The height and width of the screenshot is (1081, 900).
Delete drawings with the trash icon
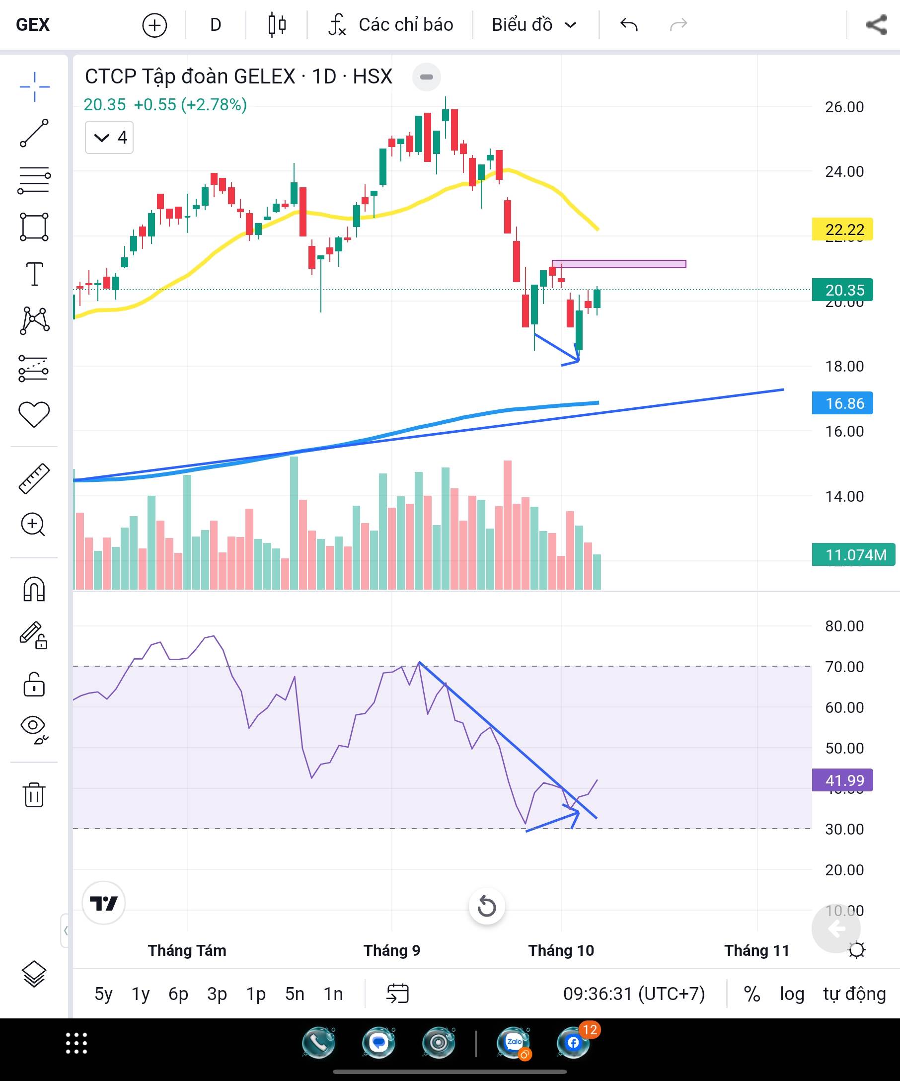[34, 795]
